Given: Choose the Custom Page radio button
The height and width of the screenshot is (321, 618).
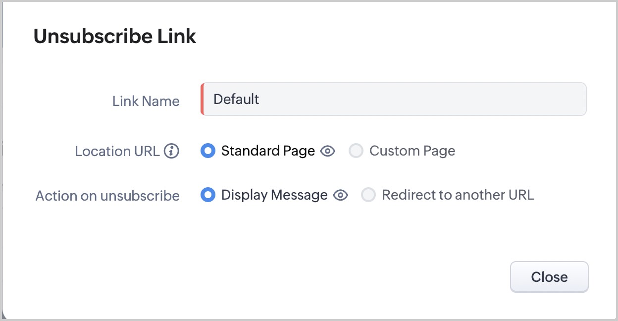Looking at the screenshot, I should pyautogui.click(x=356, y=151).
